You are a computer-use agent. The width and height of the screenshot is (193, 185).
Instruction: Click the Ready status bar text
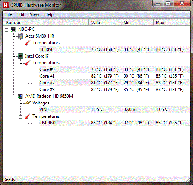[9, 179]
